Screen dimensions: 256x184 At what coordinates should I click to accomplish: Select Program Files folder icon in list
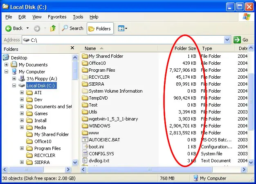tap(85, 70)
